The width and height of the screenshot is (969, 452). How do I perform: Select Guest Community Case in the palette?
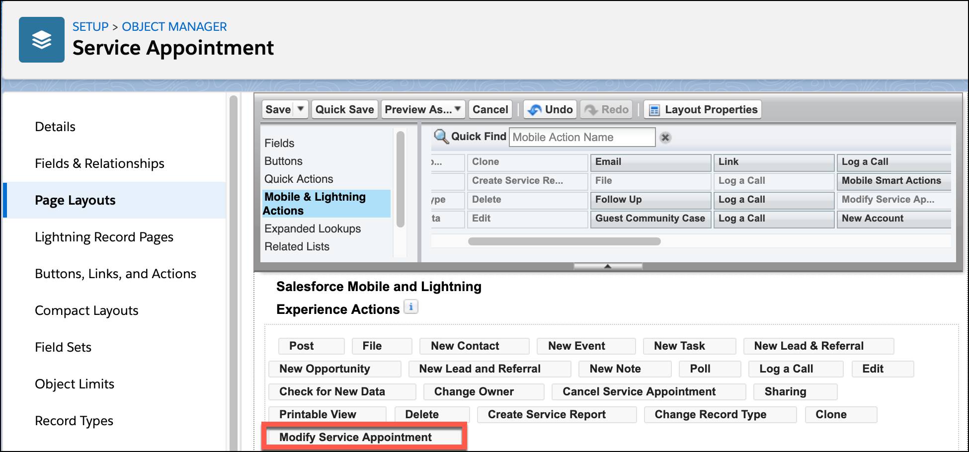tap(650, 219)
